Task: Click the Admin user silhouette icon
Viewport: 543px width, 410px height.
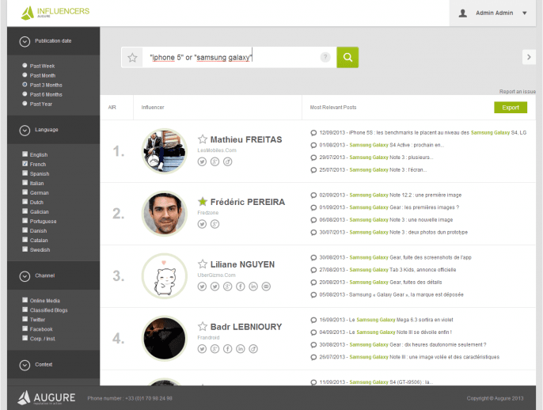Action: pyautogui.click(x=462, y=13)
